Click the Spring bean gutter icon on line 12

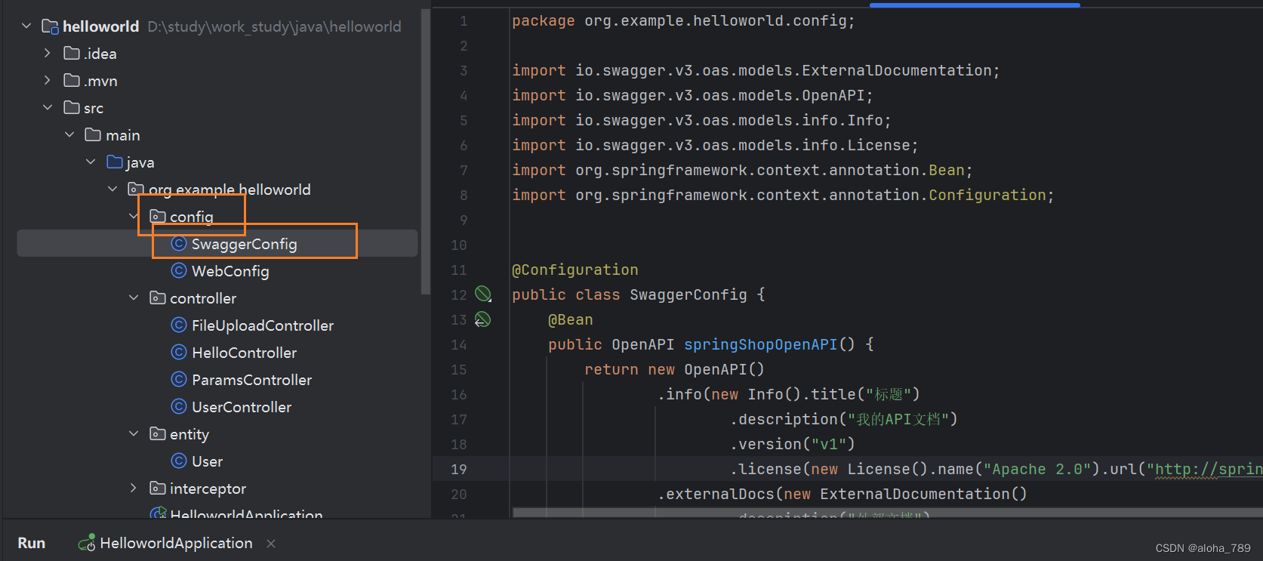tap(483, 294)
